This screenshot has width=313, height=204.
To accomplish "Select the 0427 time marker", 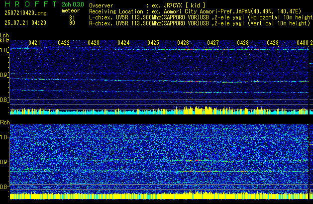I will tap(213, 43).
